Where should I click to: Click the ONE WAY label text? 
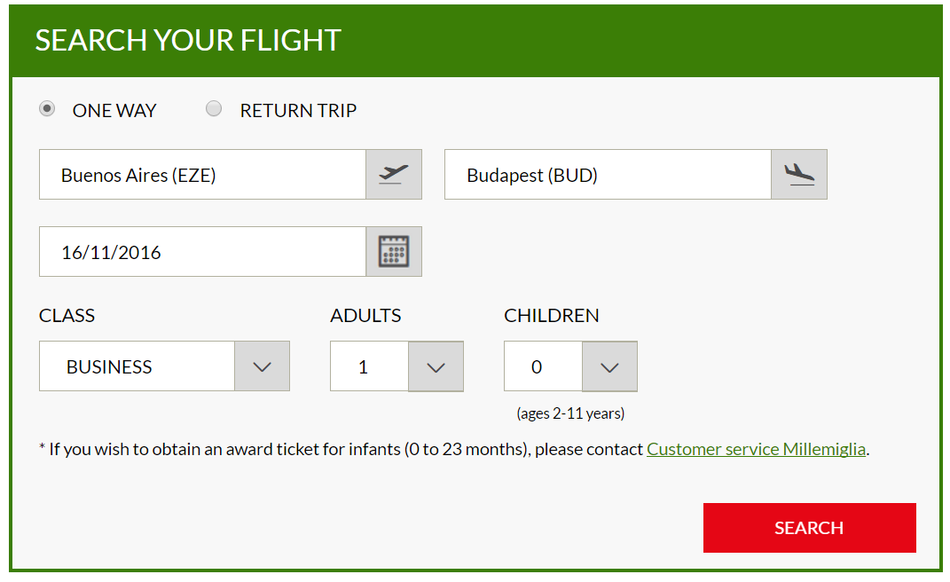(x=114, y=110)
